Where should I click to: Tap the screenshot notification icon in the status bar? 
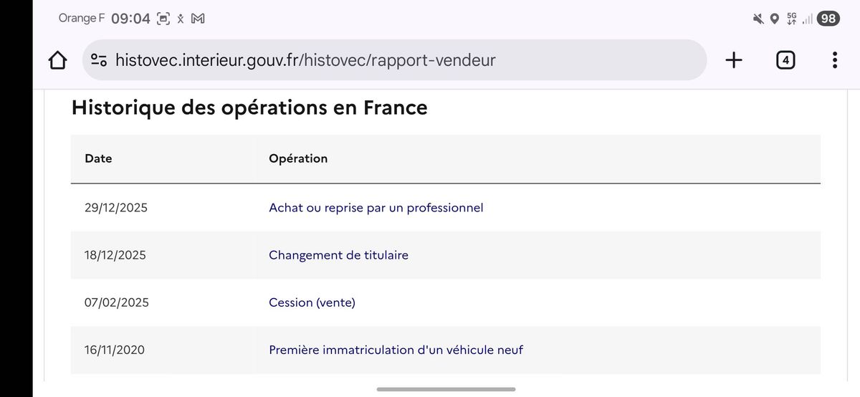point(163,19)
